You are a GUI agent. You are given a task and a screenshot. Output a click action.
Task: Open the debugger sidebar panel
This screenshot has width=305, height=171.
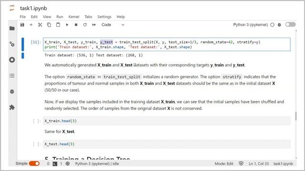pos(12,92)
